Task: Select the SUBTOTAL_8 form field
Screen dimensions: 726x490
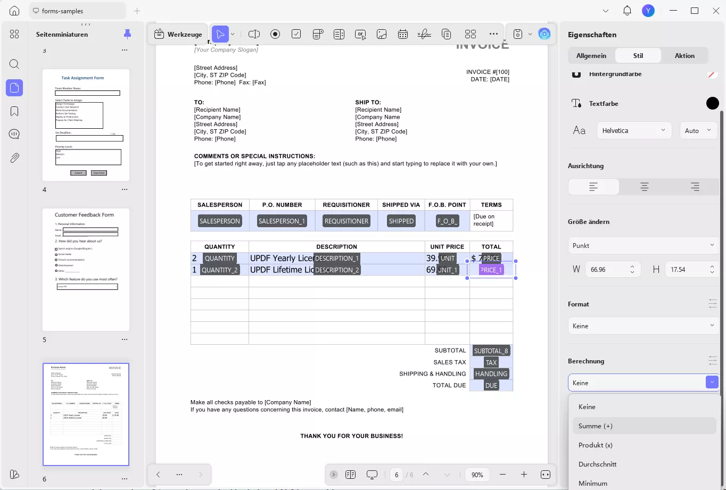Action: point(491,351)
